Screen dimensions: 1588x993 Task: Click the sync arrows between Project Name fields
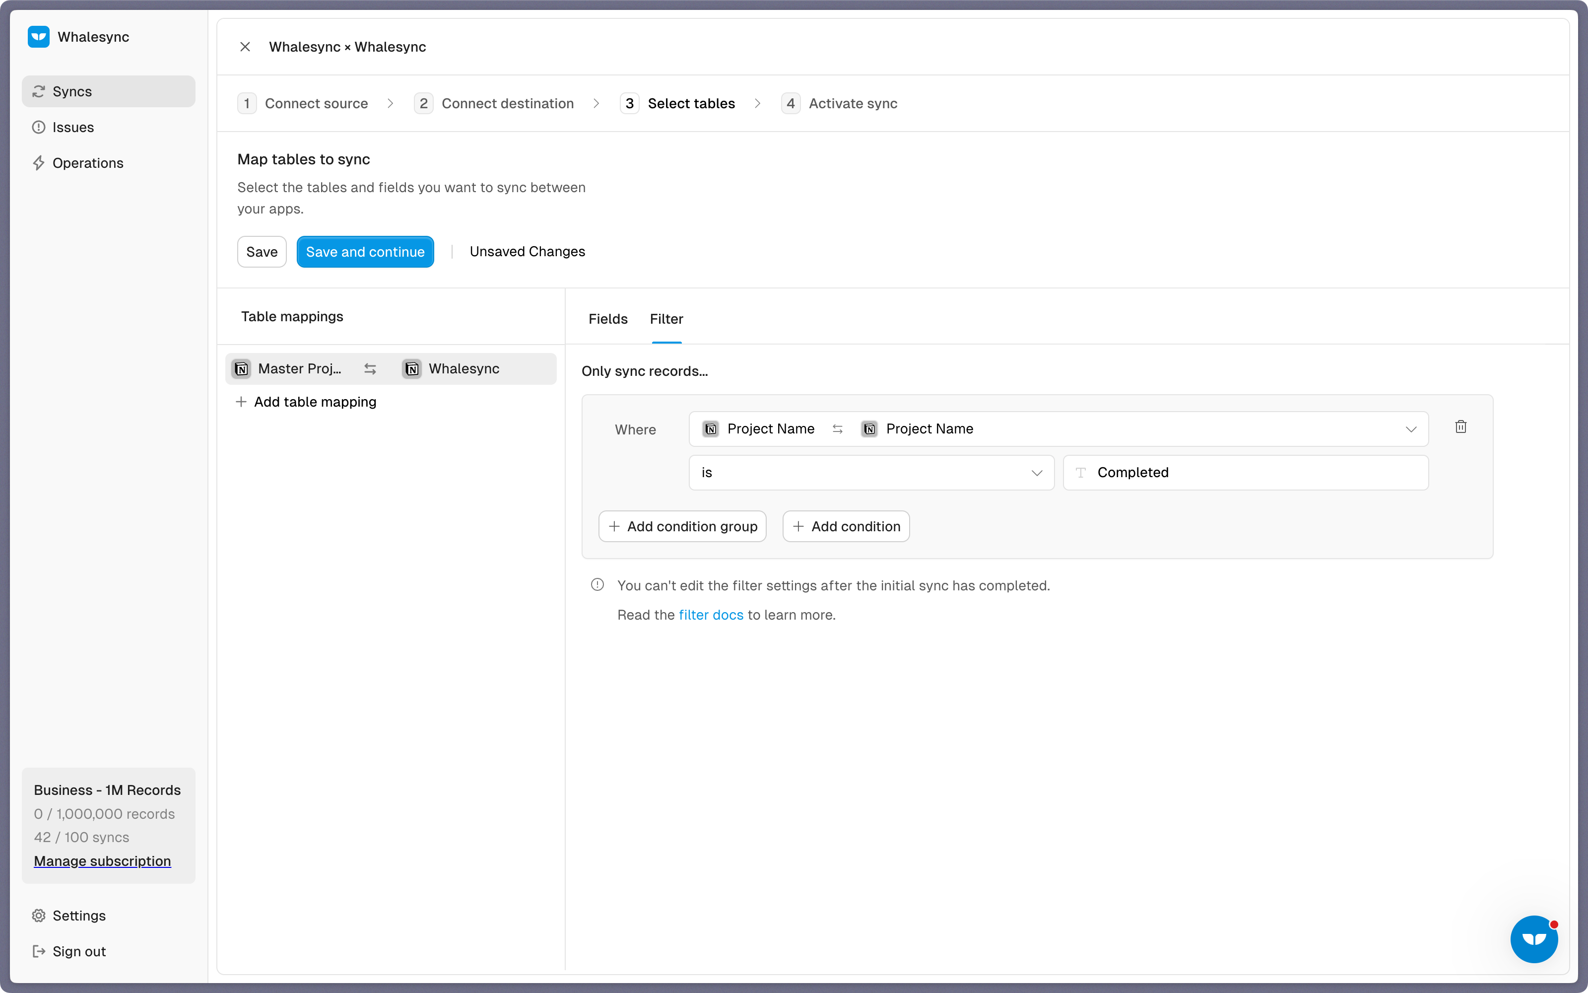(837, 429)
